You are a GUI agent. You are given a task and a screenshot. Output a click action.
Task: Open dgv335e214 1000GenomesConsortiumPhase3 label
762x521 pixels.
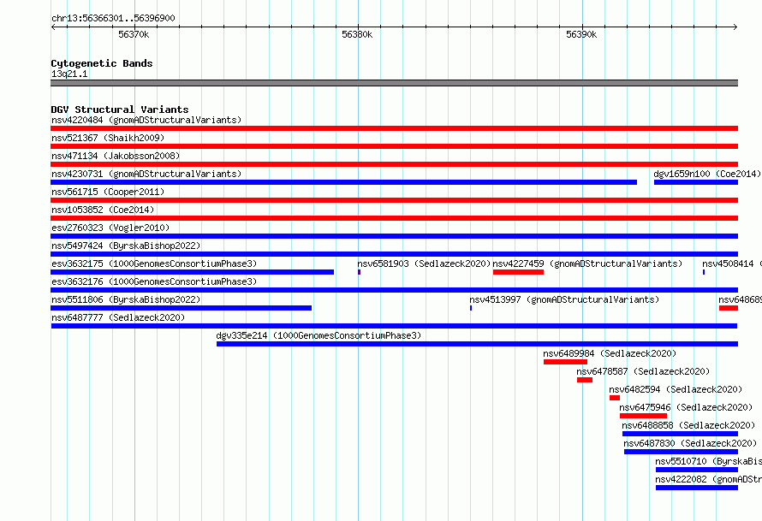pos(318,335)
